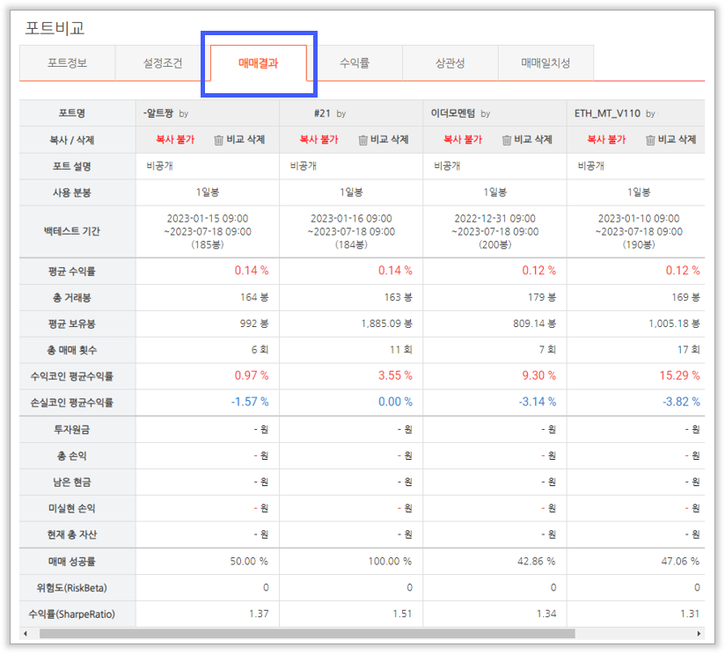This screenshot has height=654, width=725.
Task: Click the trash icon for the ETH_MT_V110 portfolio
Action: [650, 140]
